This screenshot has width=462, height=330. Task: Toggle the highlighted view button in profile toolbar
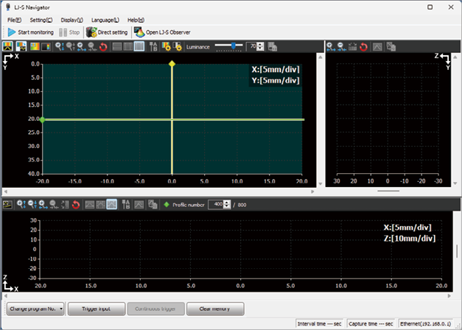click(111, 204)
